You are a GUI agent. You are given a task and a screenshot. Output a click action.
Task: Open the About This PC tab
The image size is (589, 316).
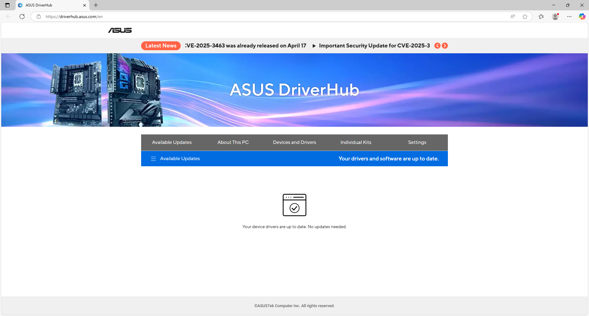(x=233, y=142)
